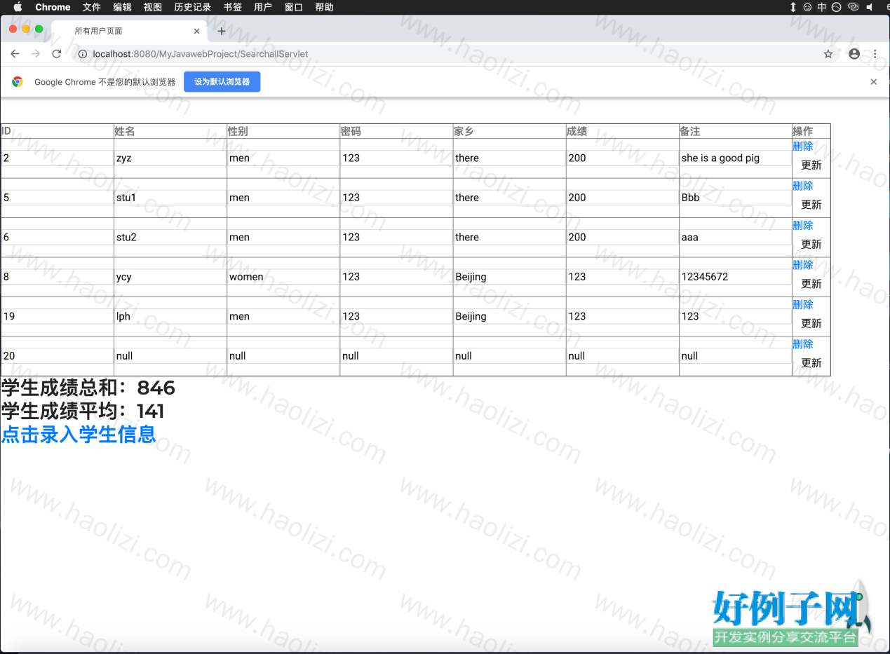Open the 帮助 menu
890x654 pixels.
pyautogui.click(x=325, y=7)
